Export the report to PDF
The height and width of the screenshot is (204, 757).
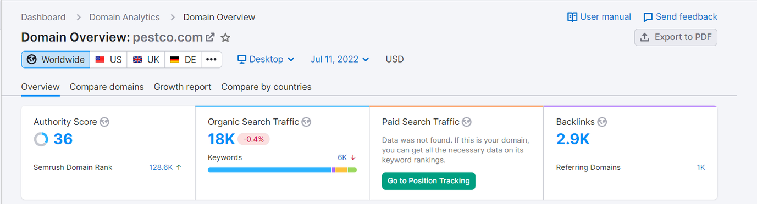click(x=676, y=37)
